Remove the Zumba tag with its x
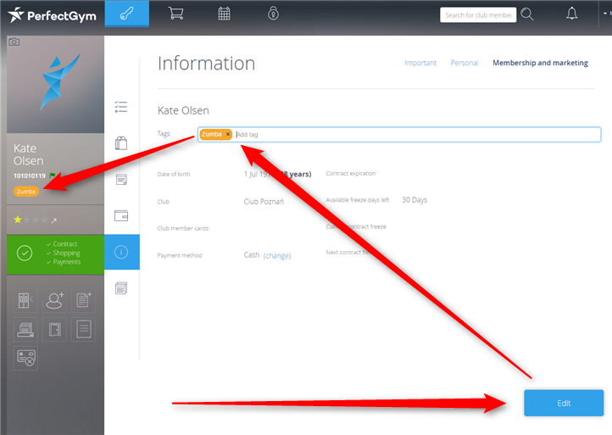 tap(228, 134)
